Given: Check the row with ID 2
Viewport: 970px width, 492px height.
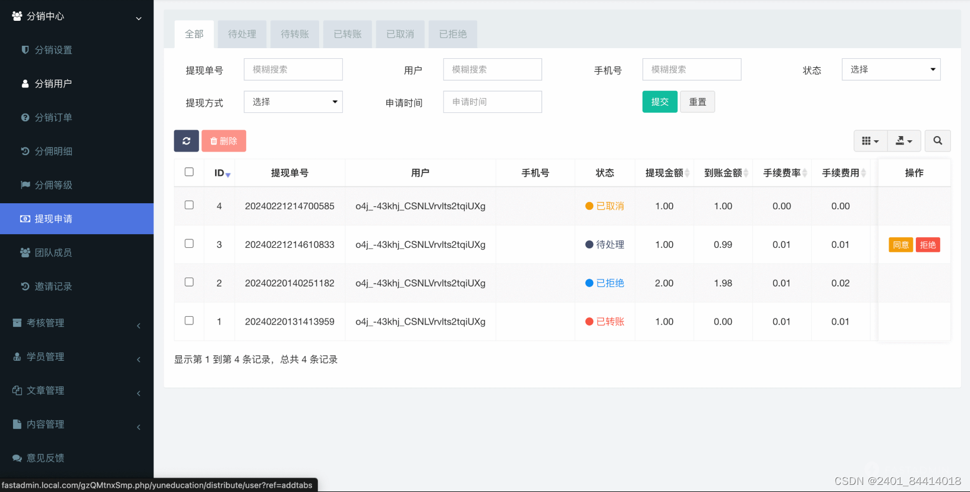Looking at the screenshot, I should tap(189, 282).
